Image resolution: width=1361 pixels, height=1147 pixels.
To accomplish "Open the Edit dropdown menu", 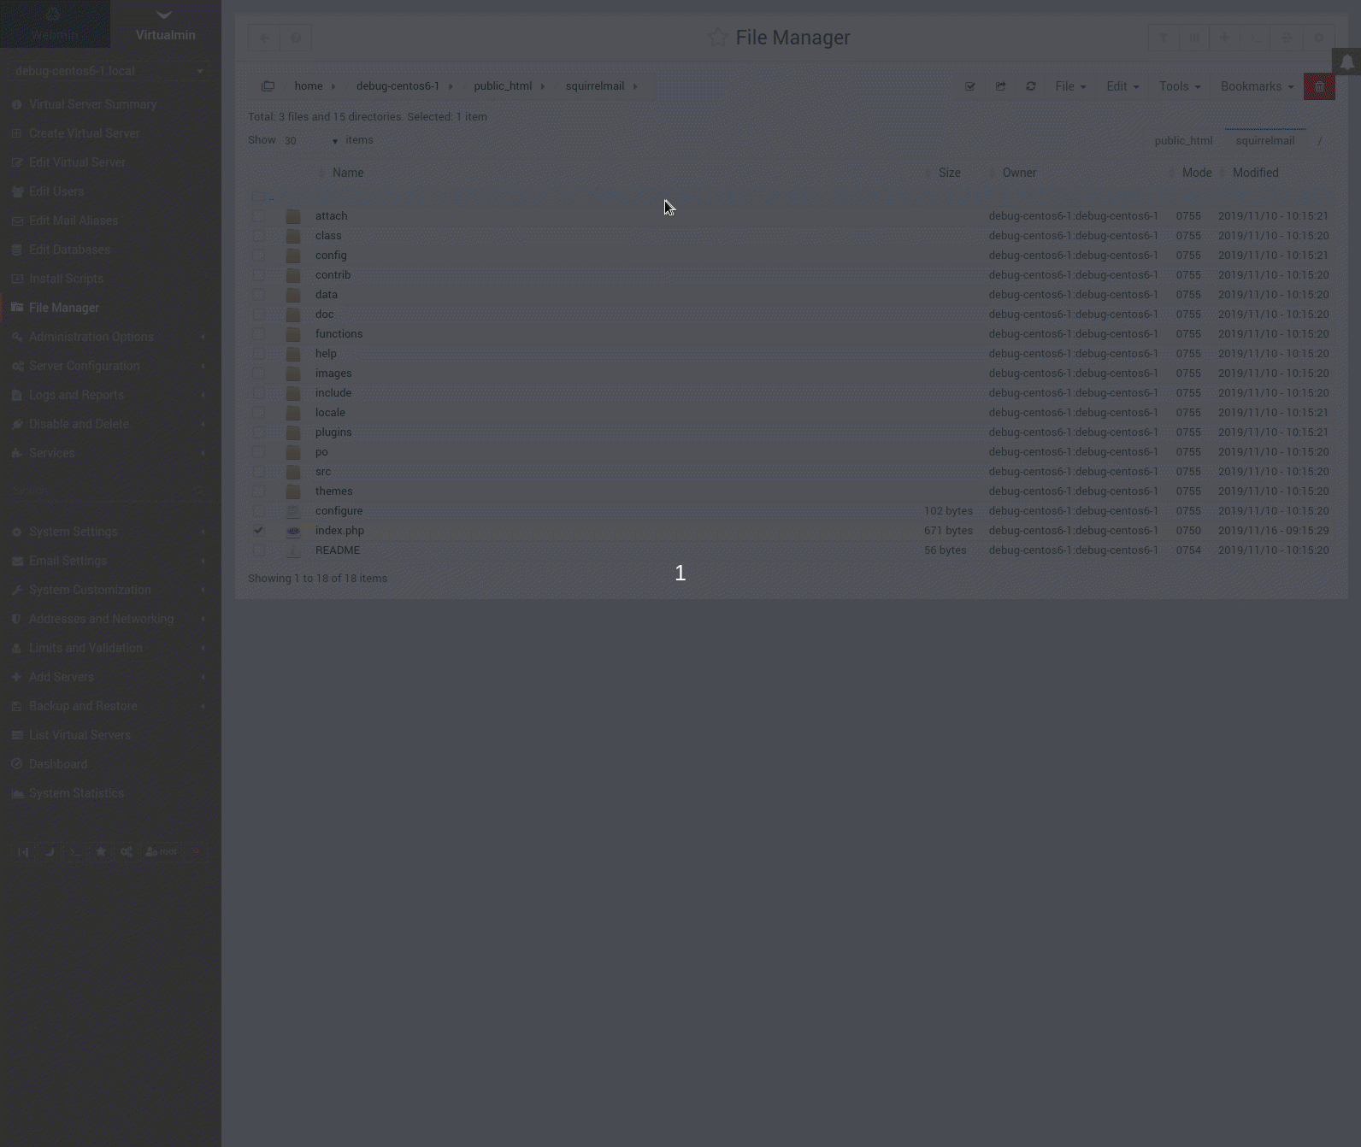I will (x=1122, y=86).
